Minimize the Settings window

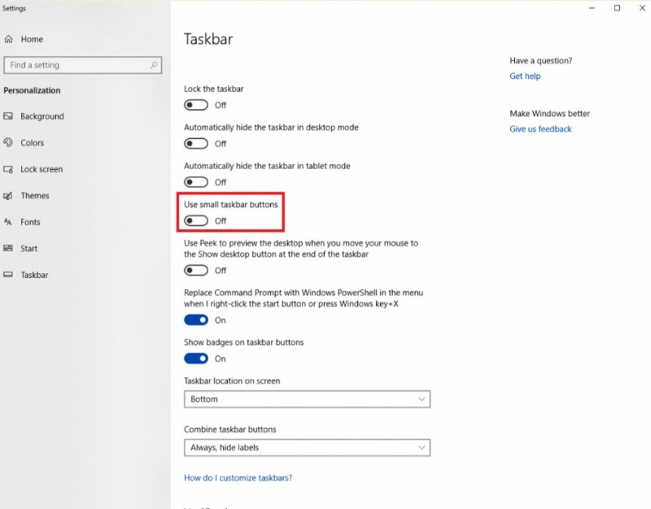592,8
